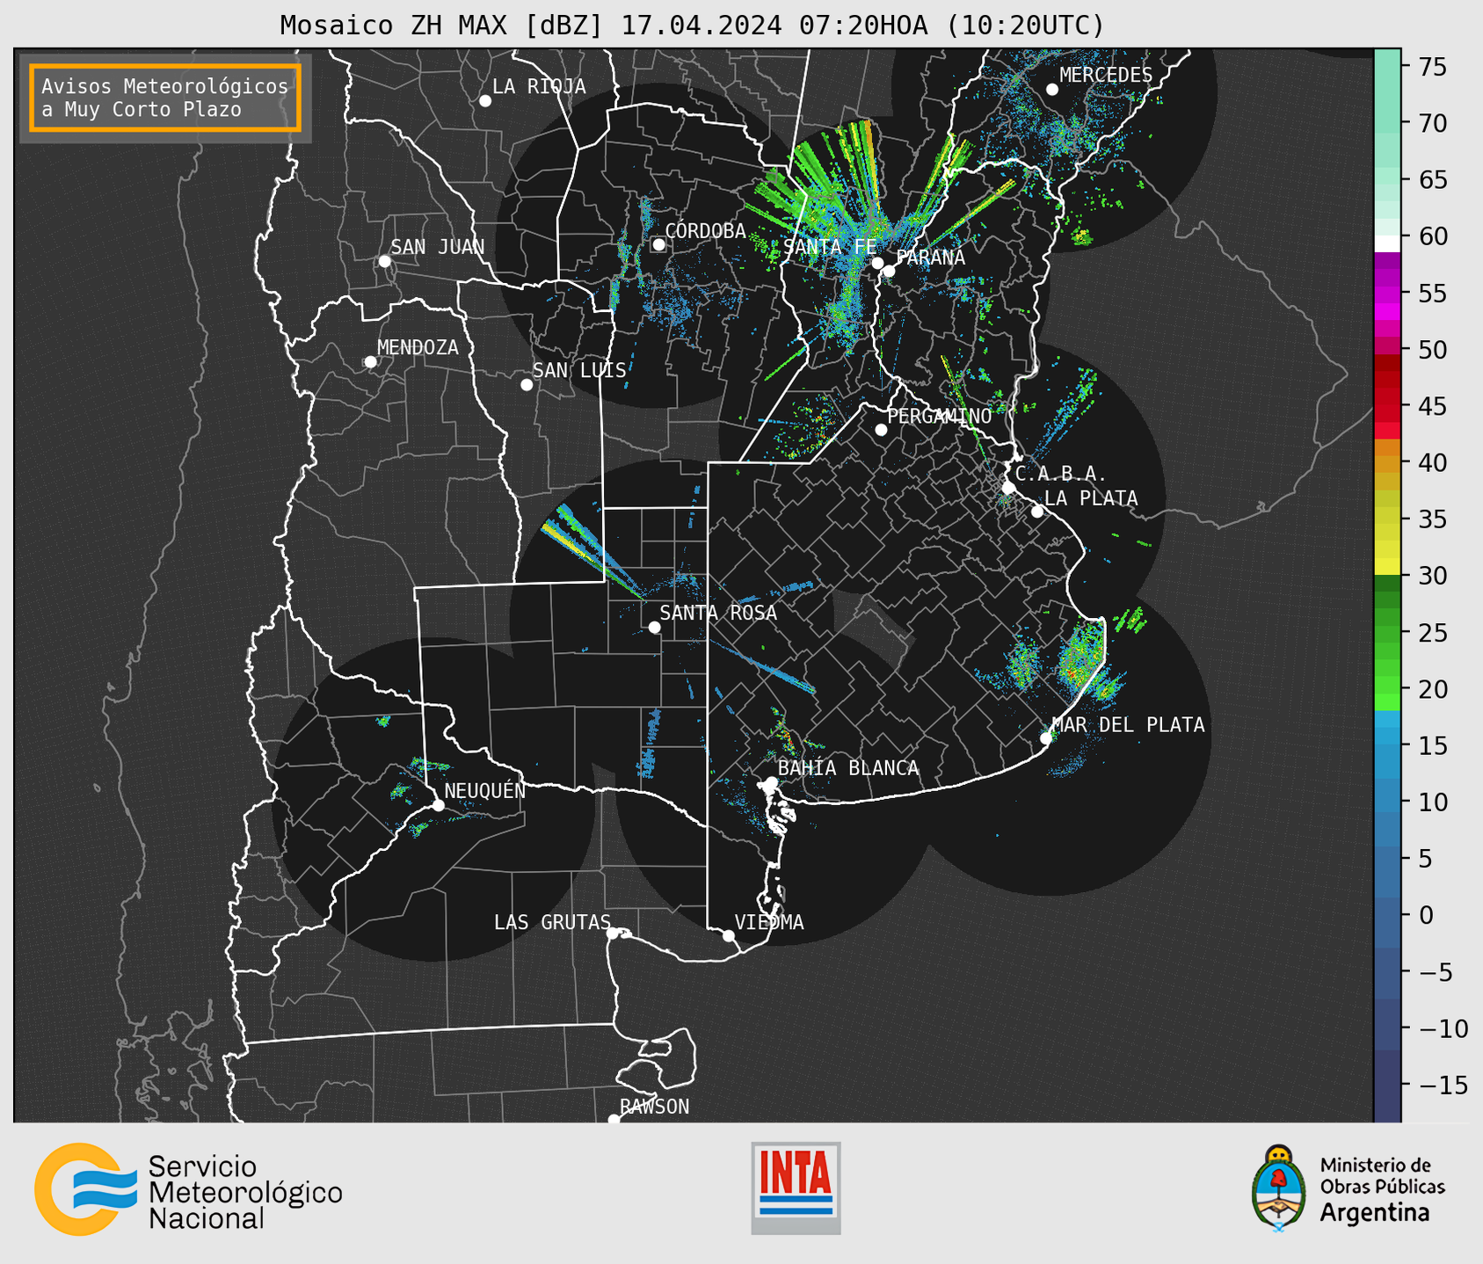
Task: Click the 75 value on the dBZ scale
Action: click(1433, 67)
